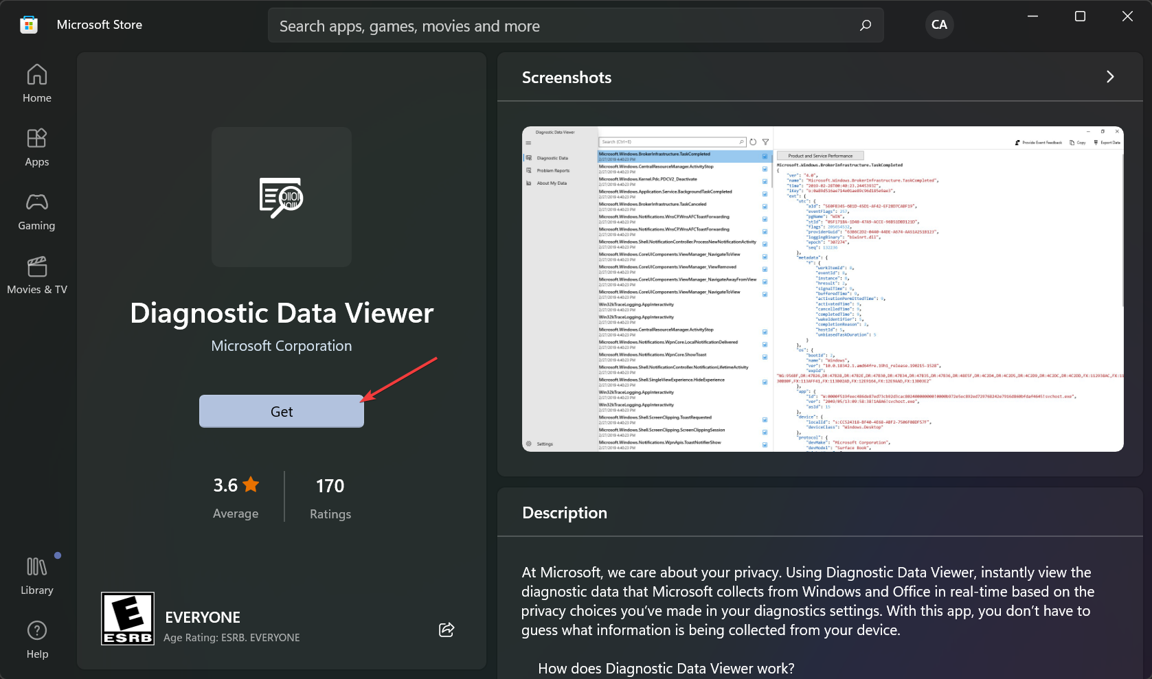1152x679 pixels.
Task: Click the Microsoft Store logo icon
Action: tap(28, 25)
